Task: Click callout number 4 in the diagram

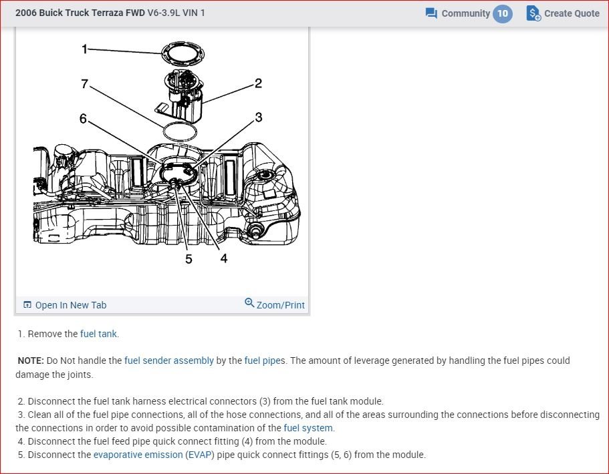Action: tap(223, 258)
